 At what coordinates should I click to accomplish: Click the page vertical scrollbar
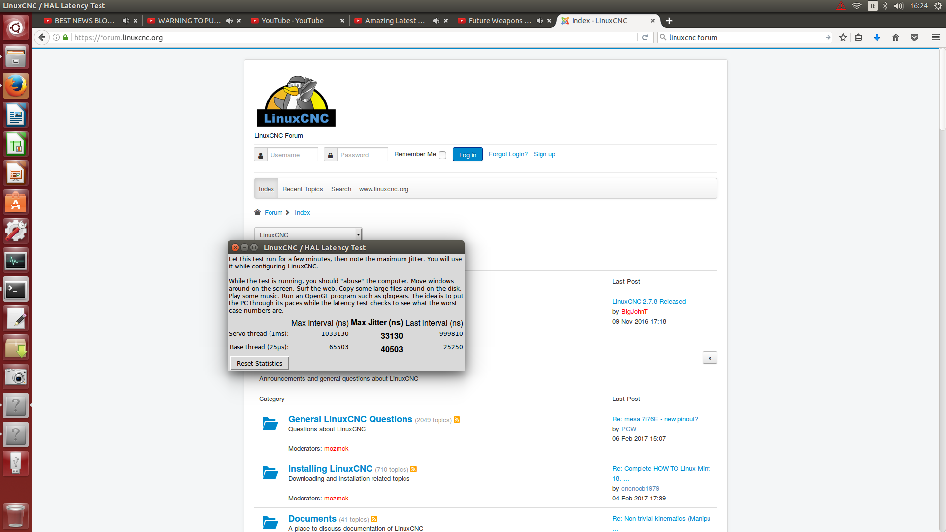click(942, 89)
